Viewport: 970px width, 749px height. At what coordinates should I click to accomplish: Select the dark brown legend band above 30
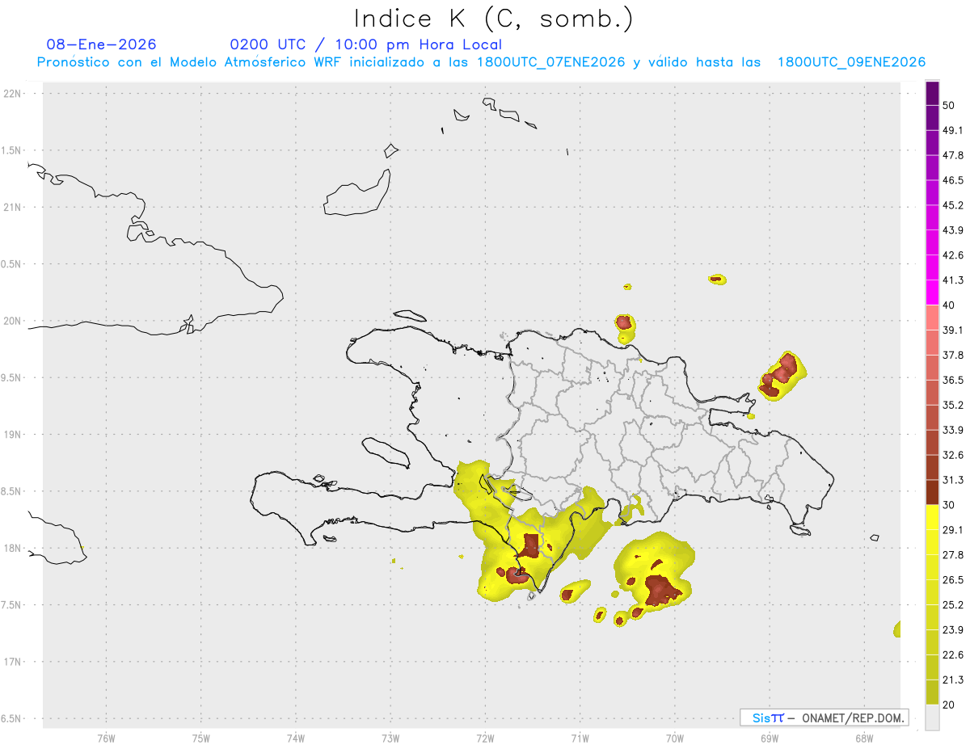coord(932,492)
